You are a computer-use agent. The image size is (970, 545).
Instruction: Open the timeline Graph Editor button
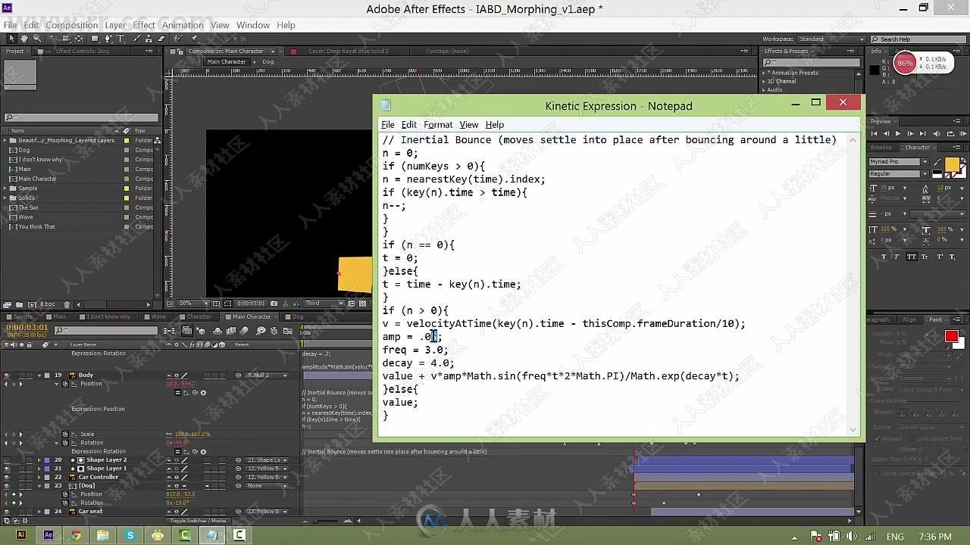pos(287,331)
